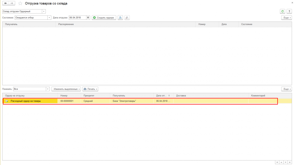294x165 pixels.
Task: Open the Изменить выделенные dropdown menu
Action: (66, 89)
